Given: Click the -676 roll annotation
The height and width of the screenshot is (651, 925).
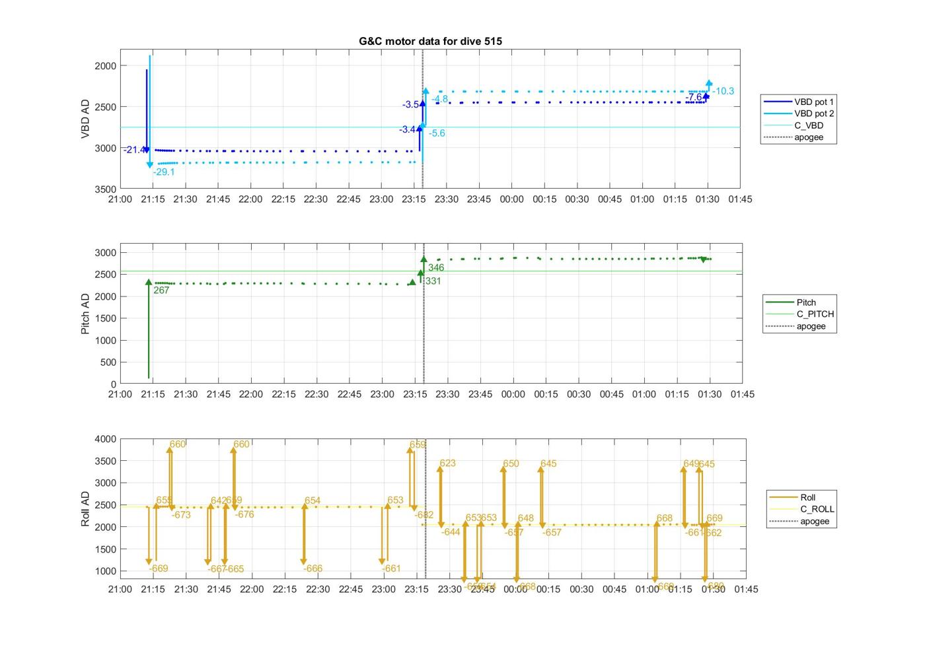Looking at the screenshot, I should click(x=244, y=514).
